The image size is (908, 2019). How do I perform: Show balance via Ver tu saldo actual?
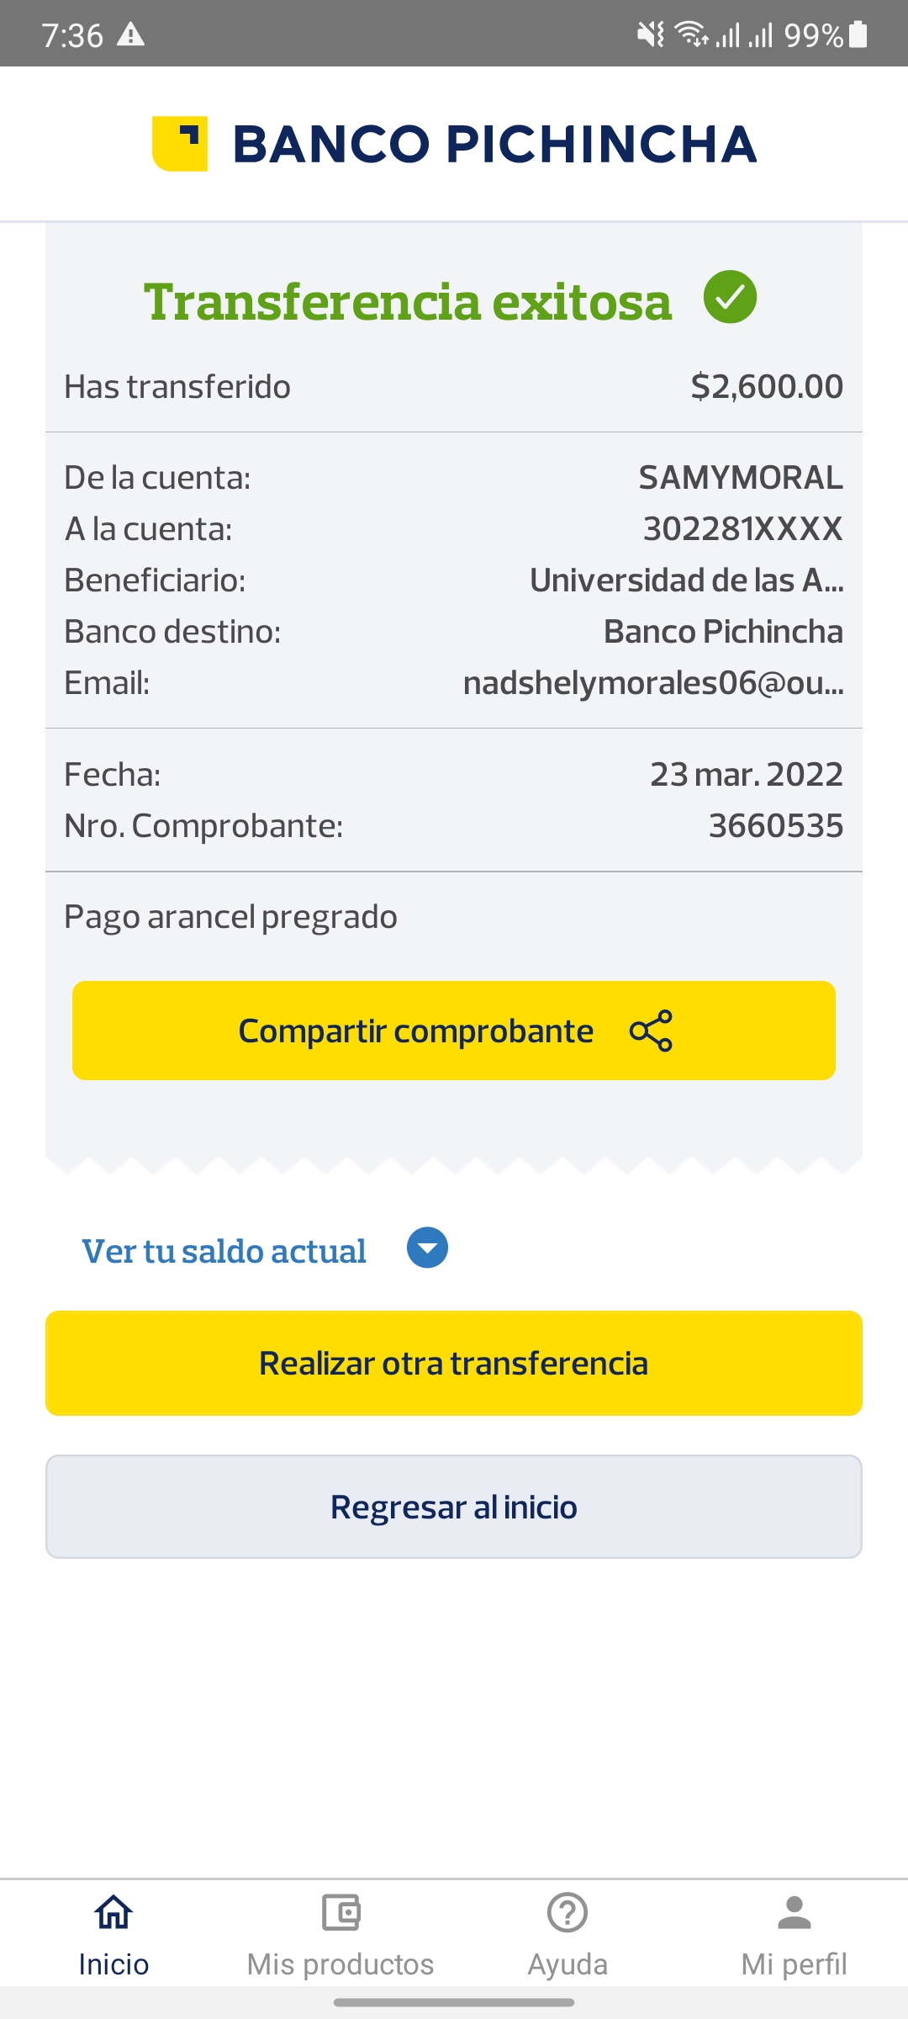[x=224, y=1251]
